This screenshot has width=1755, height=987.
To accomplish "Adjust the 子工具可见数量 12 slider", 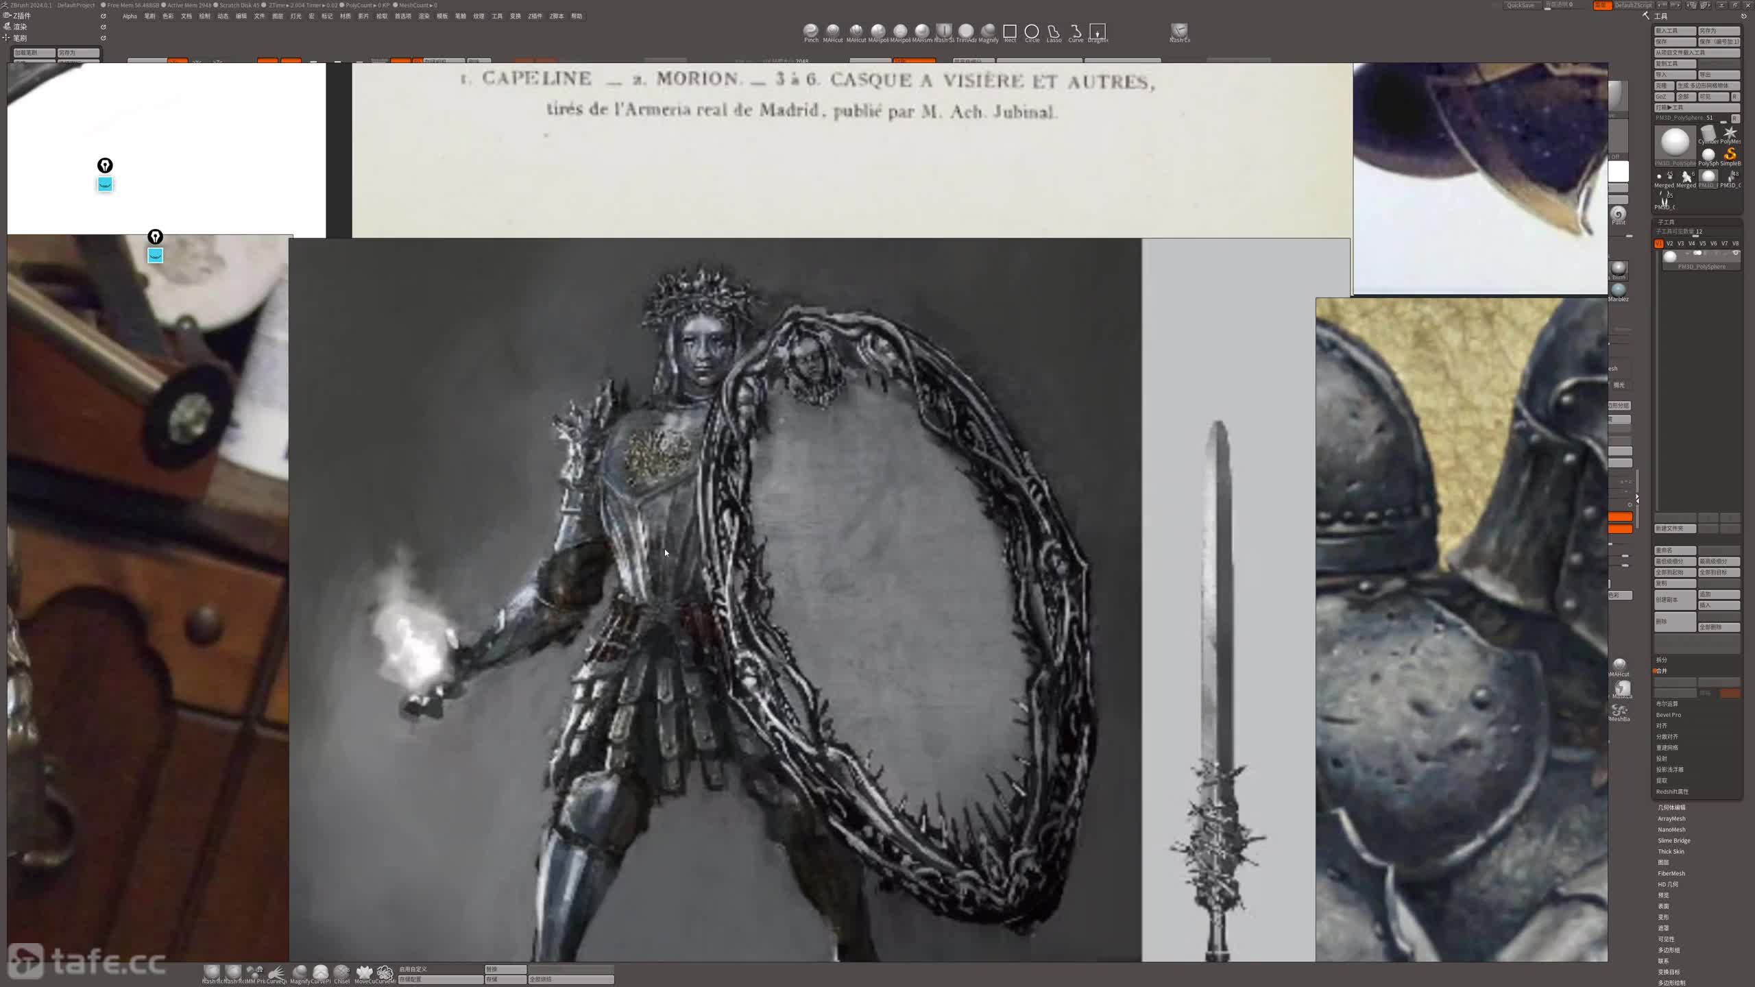I will 1697,232.
